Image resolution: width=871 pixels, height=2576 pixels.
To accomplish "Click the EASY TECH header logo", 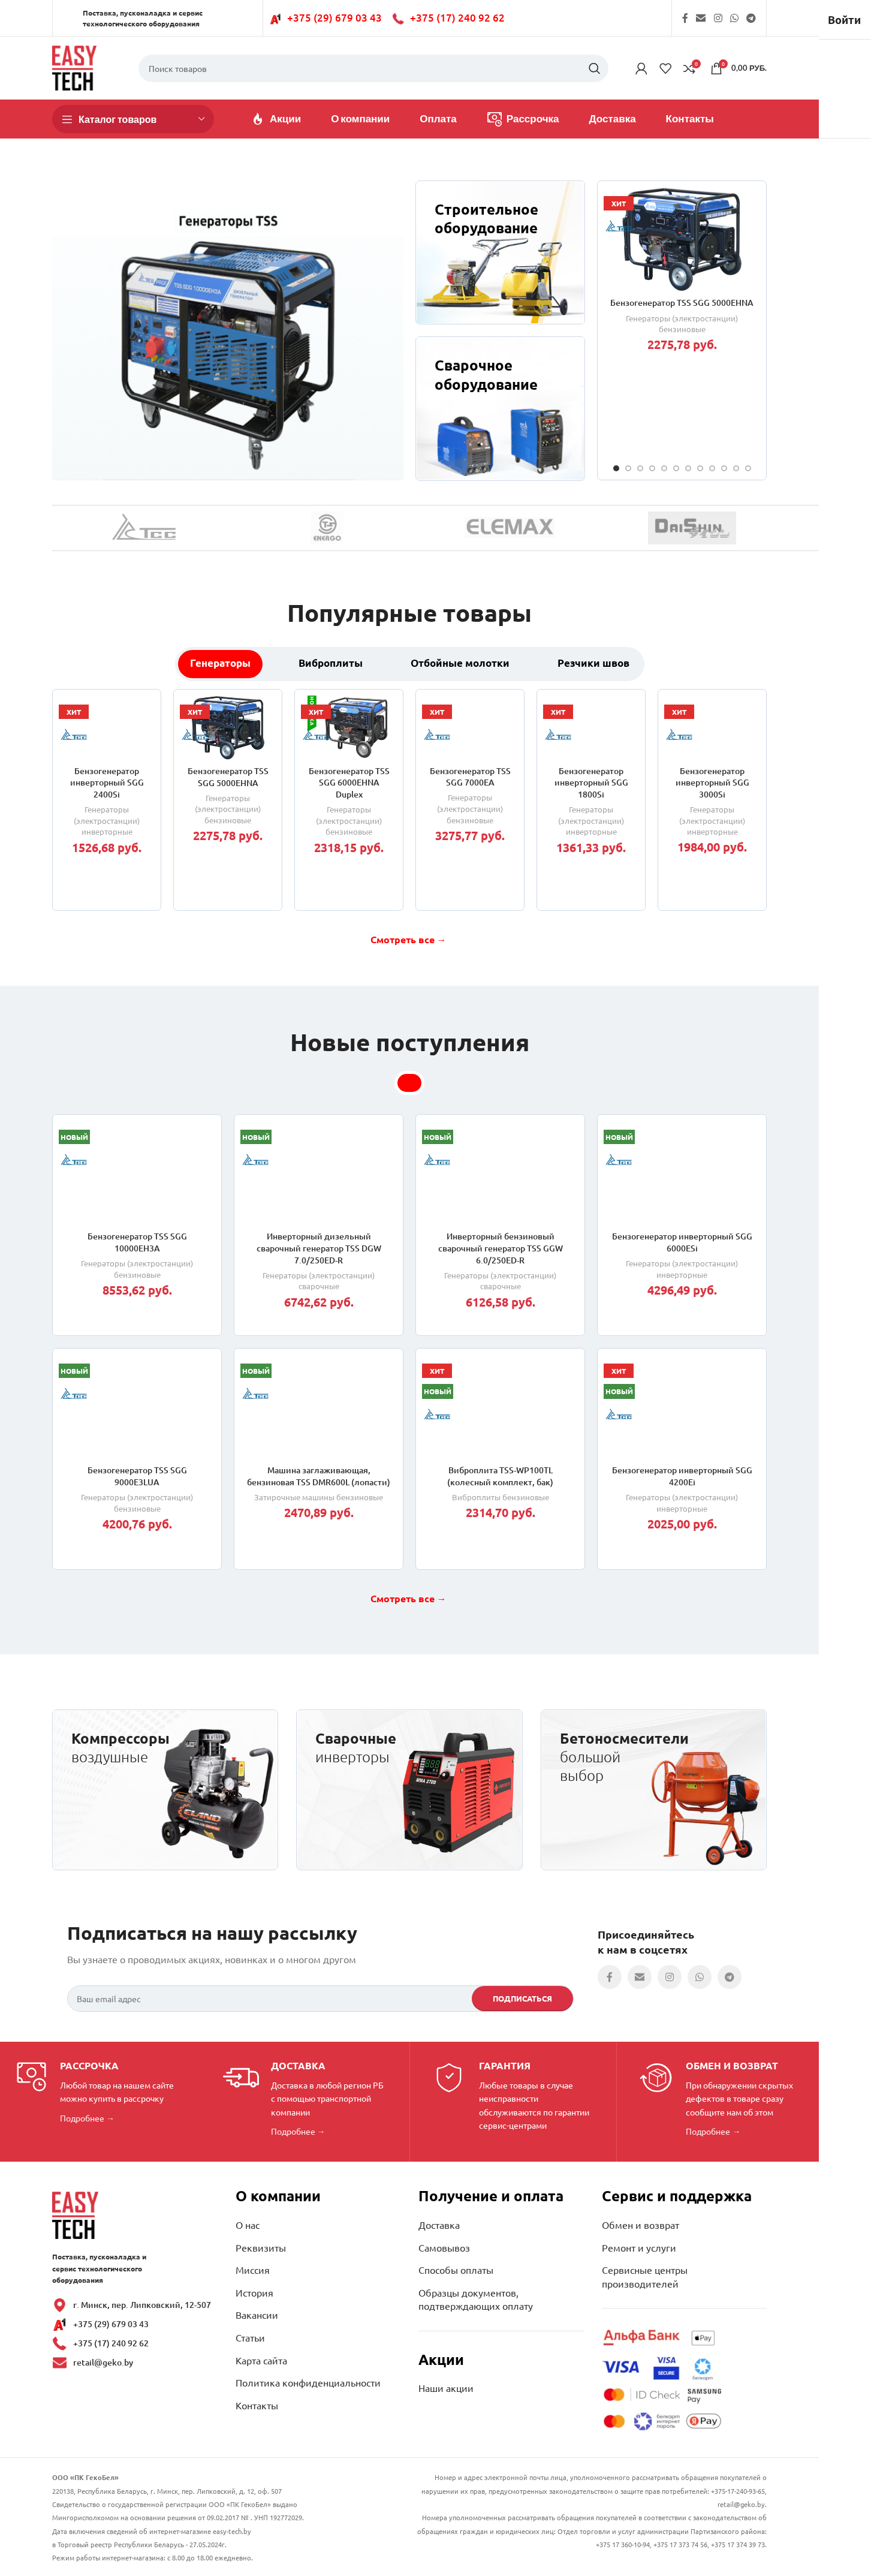I will click(x=74, y=68).
